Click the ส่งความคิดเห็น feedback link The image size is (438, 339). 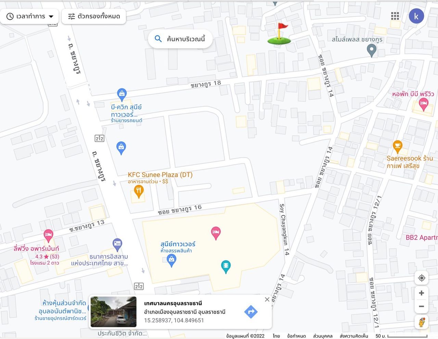tap(354, 336)
